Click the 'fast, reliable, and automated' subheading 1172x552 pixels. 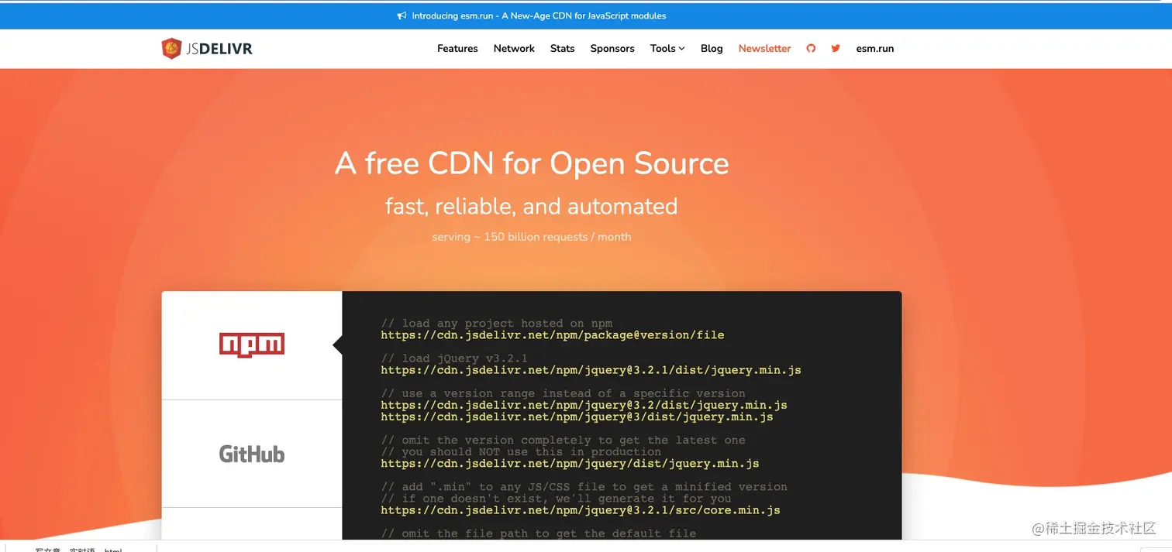click(532, 207)
